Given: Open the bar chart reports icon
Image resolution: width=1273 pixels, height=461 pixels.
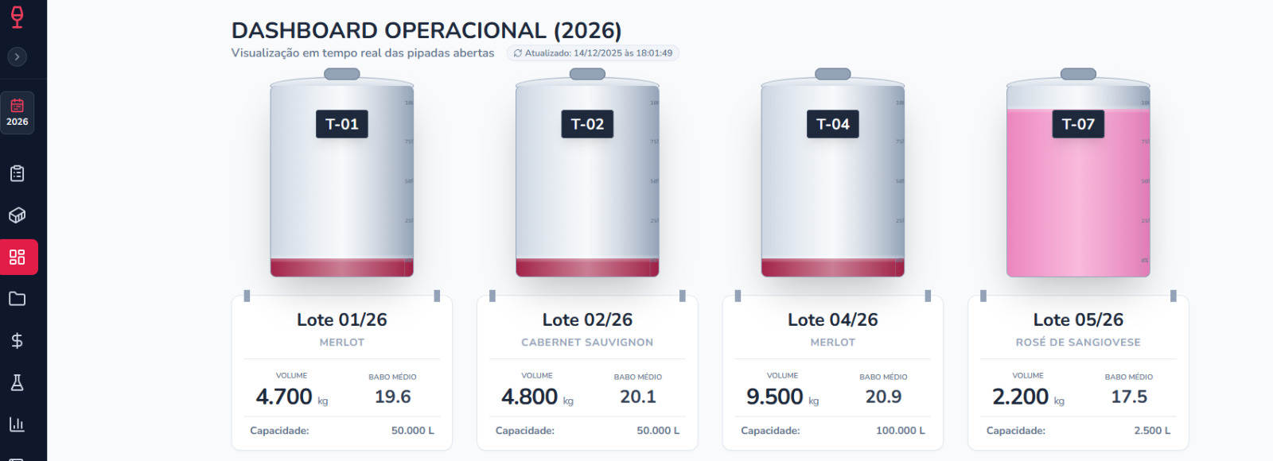Looking at the screenshot, I should [18, 424].
